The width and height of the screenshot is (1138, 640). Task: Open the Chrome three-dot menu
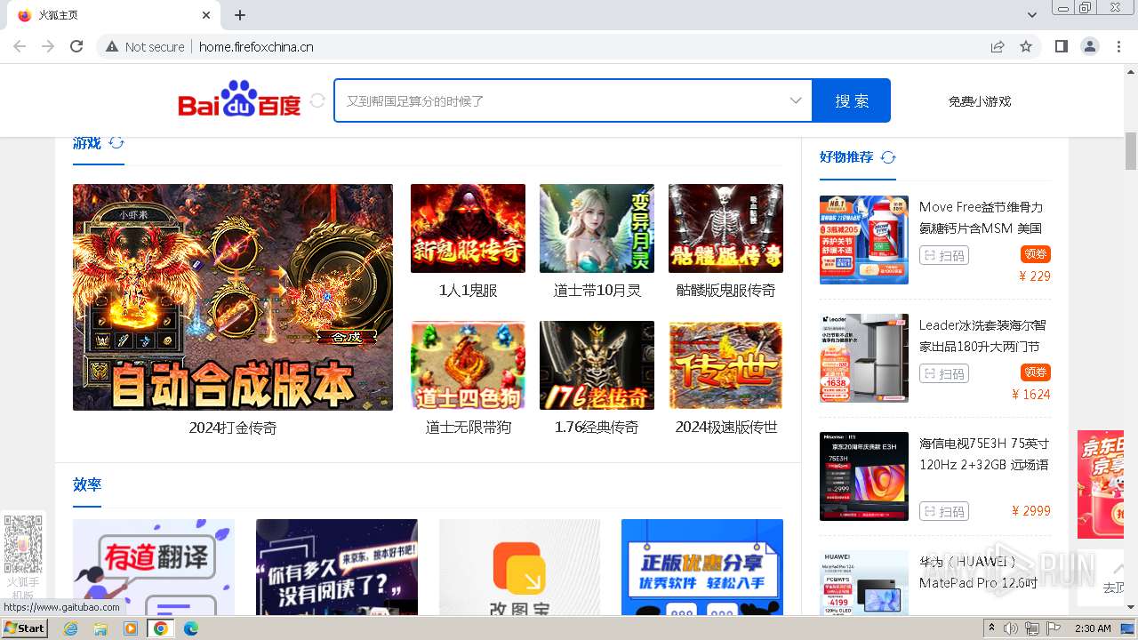1119,46
